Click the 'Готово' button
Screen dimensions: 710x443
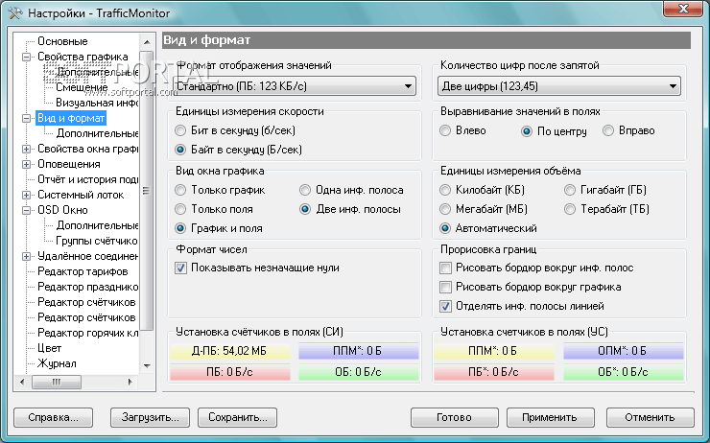coord(454,417)
